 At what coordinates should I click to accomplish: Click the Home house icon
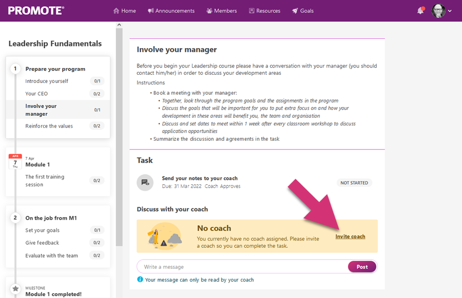tap(116, 11)
